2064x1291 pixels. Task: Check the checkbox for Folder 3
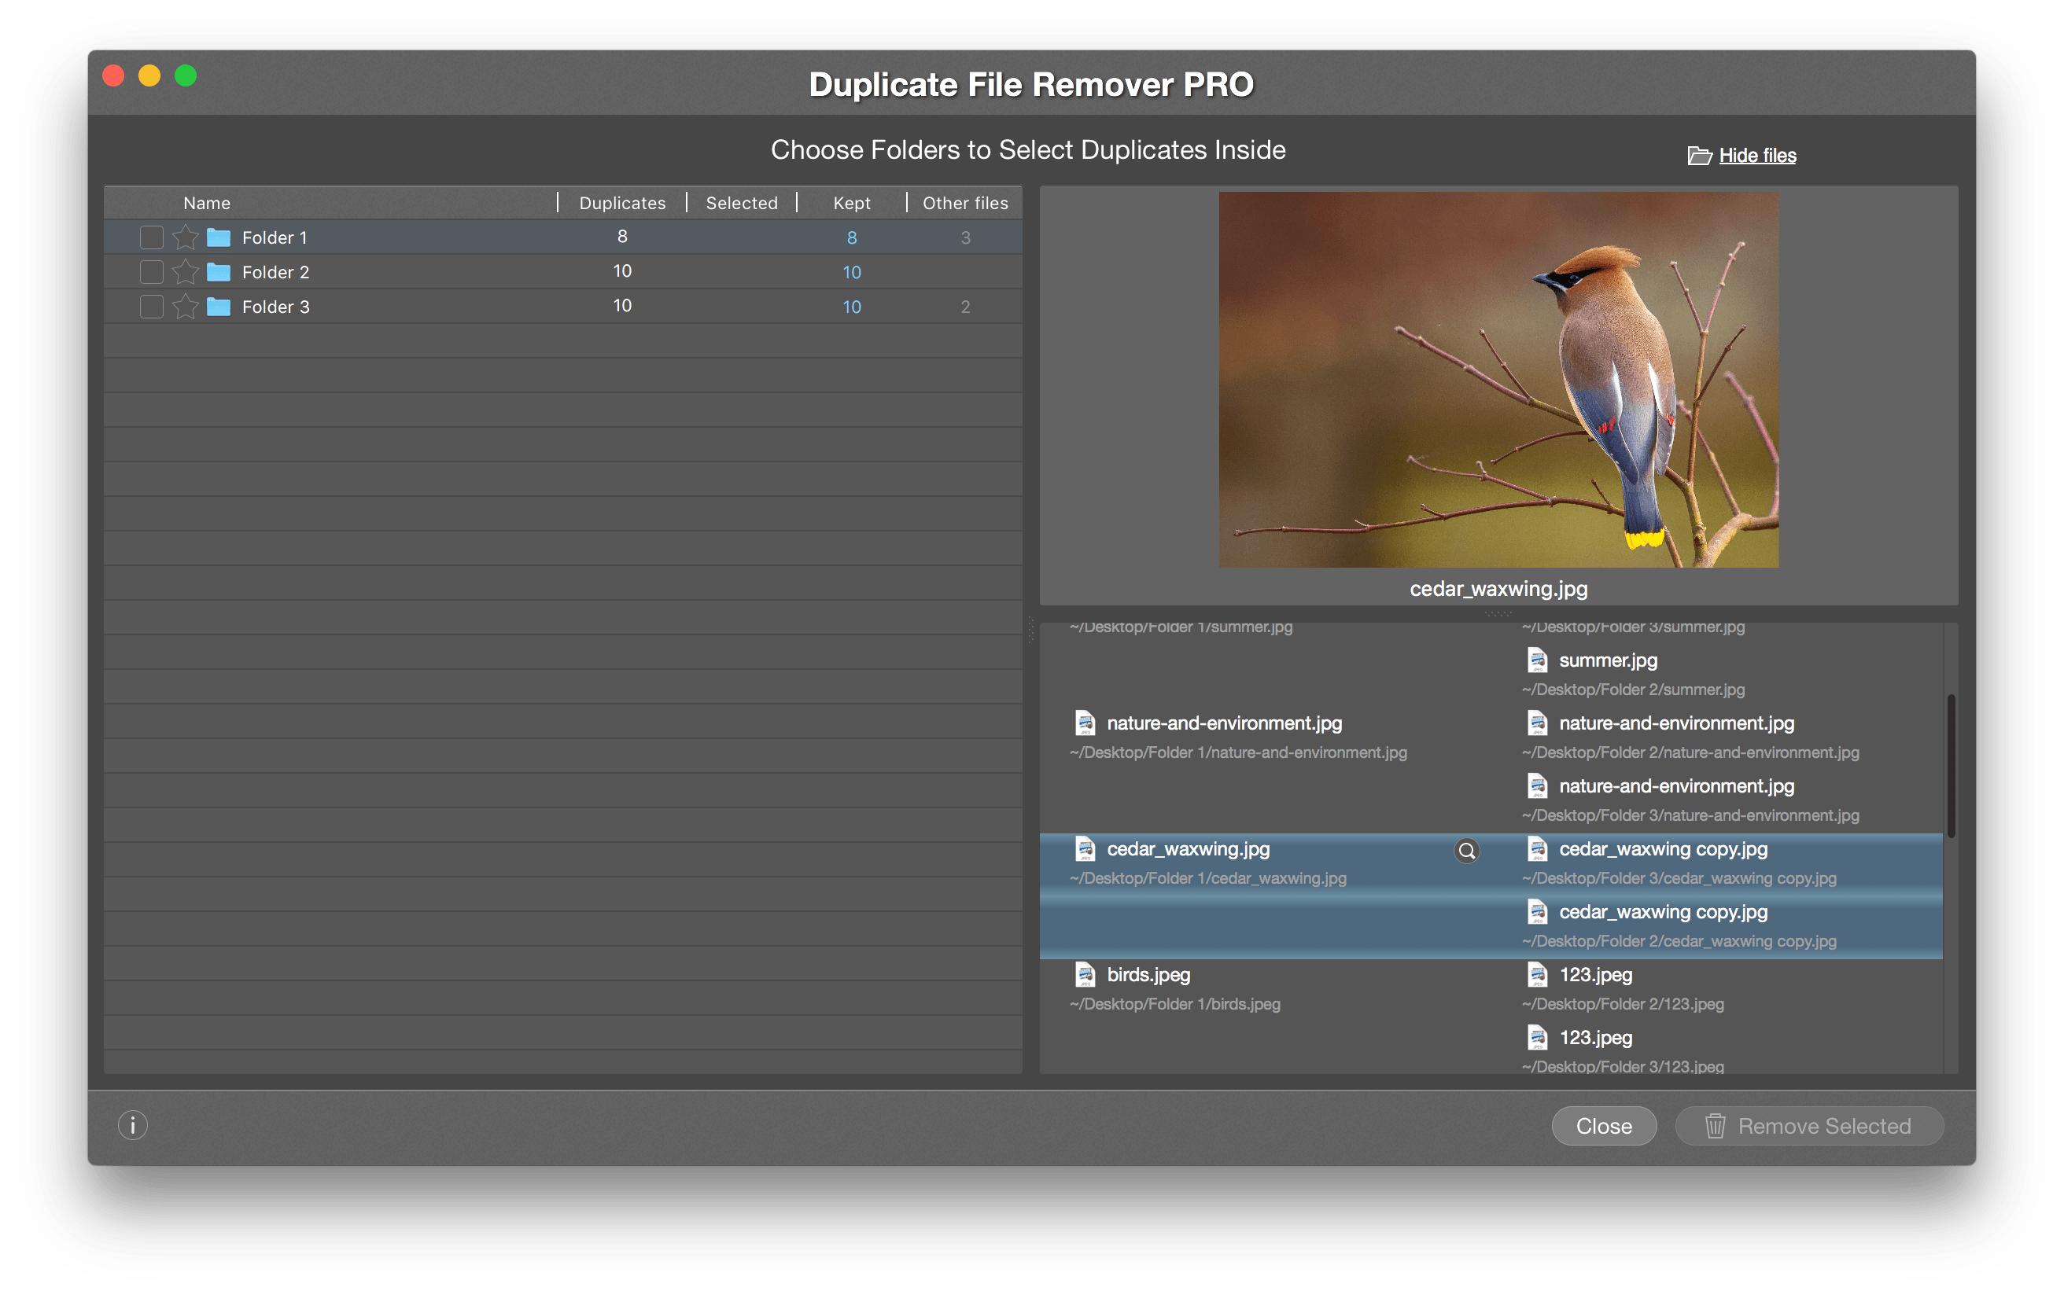[x=151, y=306]
